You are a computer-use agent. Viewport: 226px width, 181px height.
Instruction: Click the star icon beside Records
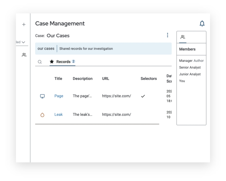[x=52, y=62]
